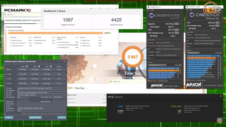Click the green valid-score icon beside 6 509
Viewport: 226px width, 127px height.
110,33
